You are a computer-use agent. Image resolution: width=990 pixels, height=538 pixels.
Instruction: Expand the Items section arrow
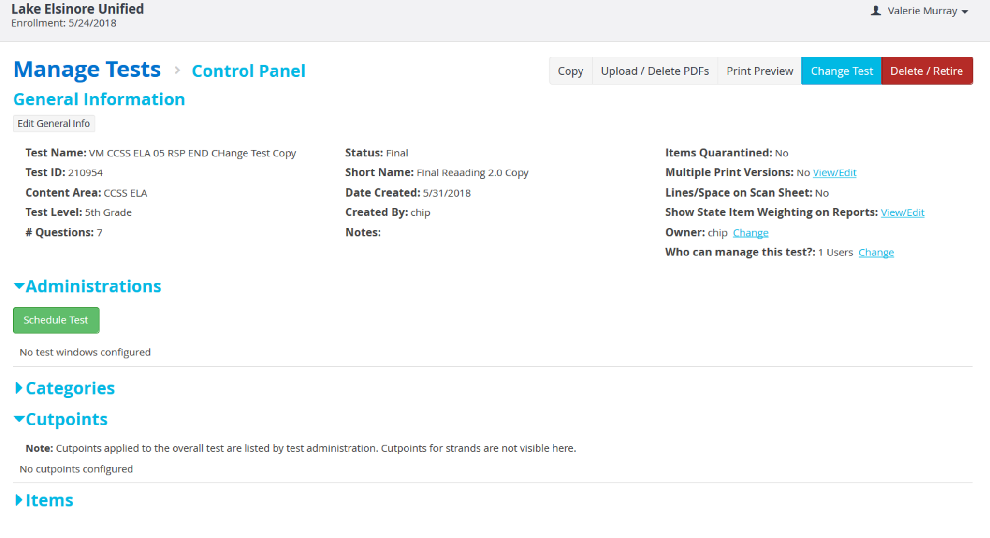pyautogui.click(x=19, y=500)
